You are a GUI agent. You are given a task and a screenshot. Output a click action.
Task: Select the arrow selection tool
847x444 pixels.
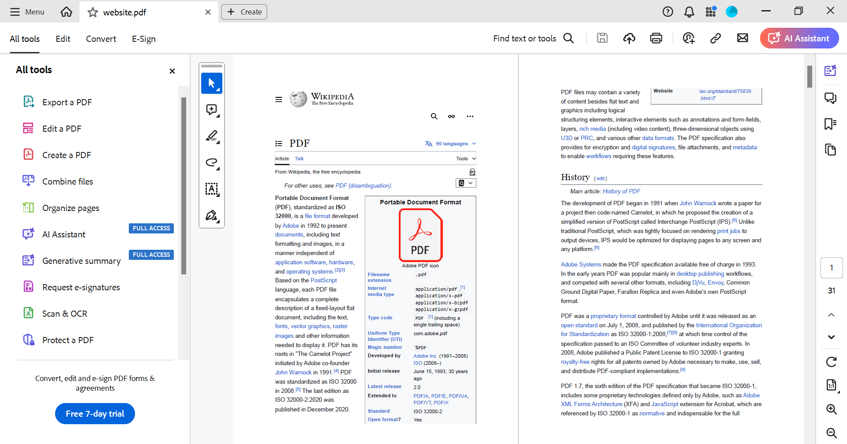click(x=212, y=83)
